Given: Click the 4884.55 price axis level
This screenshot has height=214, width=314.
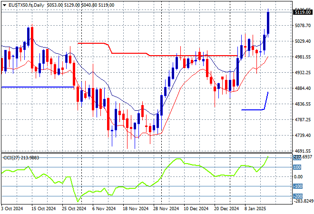Looking at the screenshot, I should pos(303,88).
